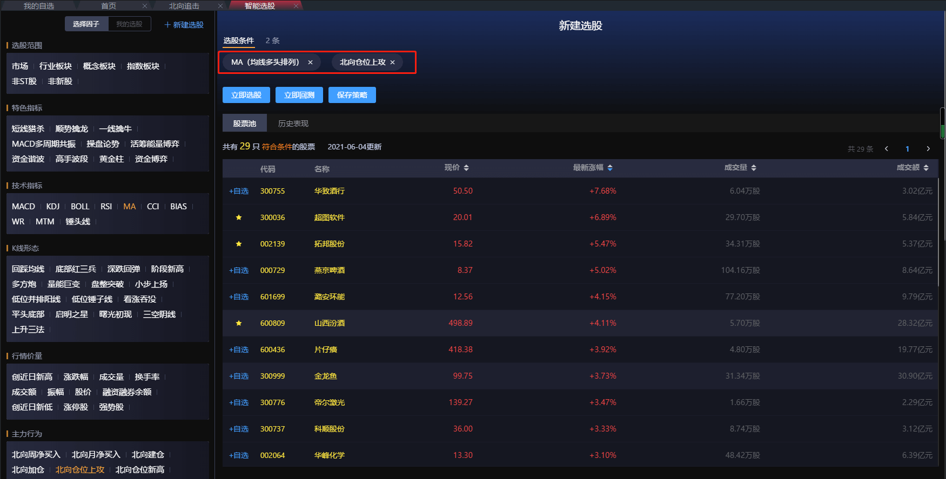
Task: Add 科顺股份 to 自选
Action: tap(239, 429)
